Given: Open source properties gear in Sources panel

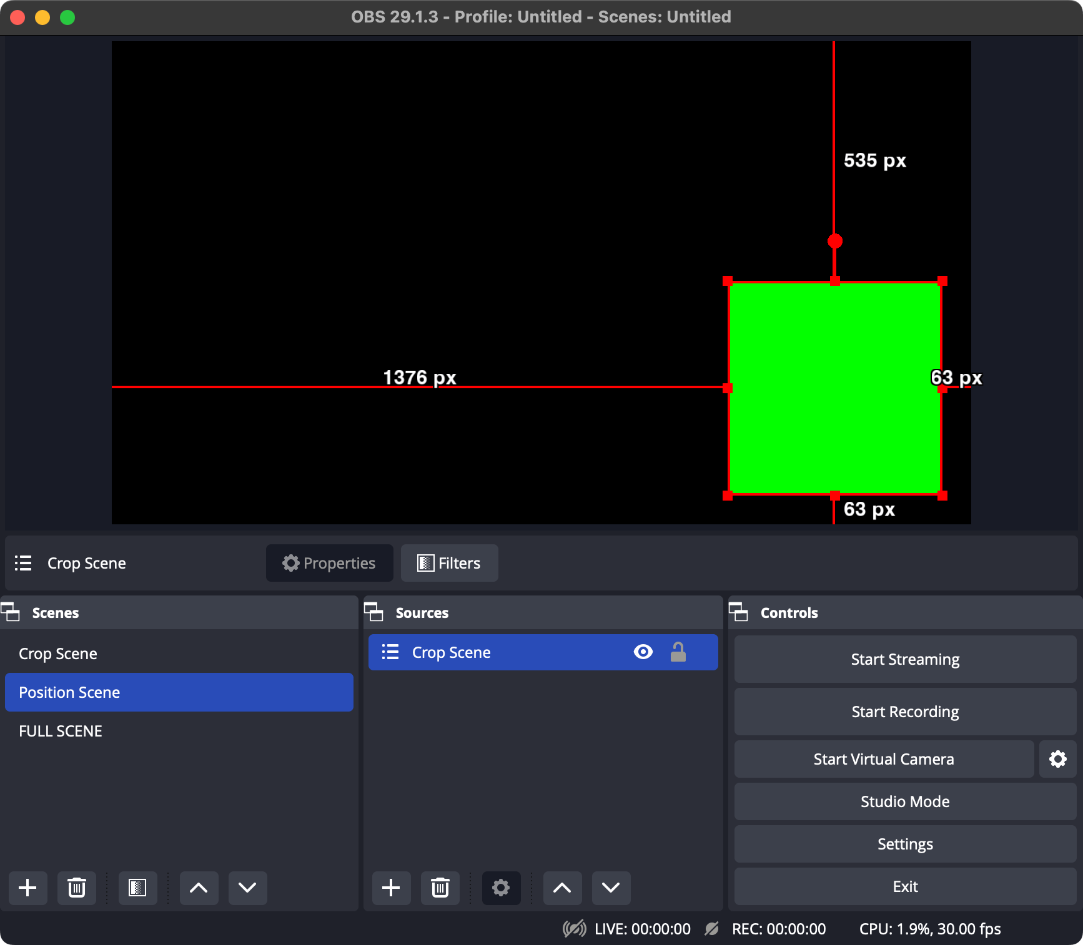Looking at the screenshot, I should point(501,888).
